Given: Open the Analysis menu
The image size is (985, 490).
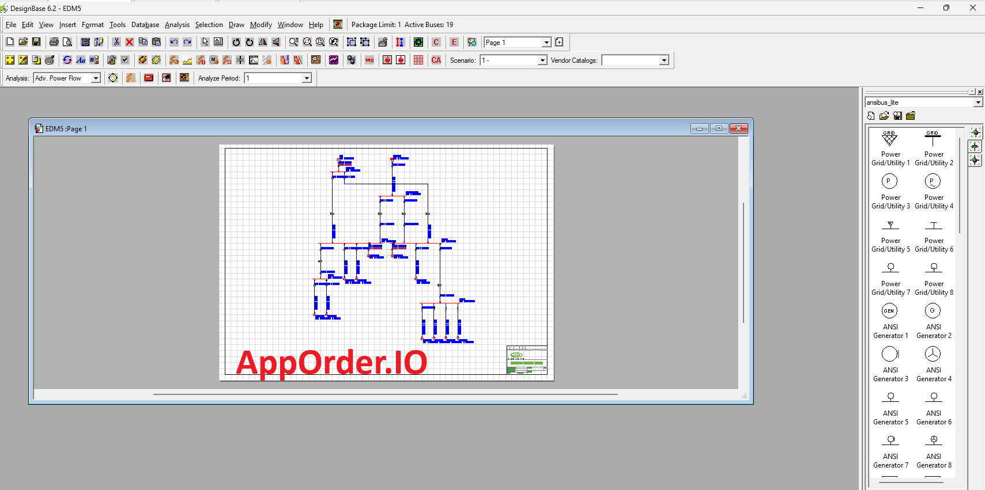Looking at the screenshot, I should point(177,25).
